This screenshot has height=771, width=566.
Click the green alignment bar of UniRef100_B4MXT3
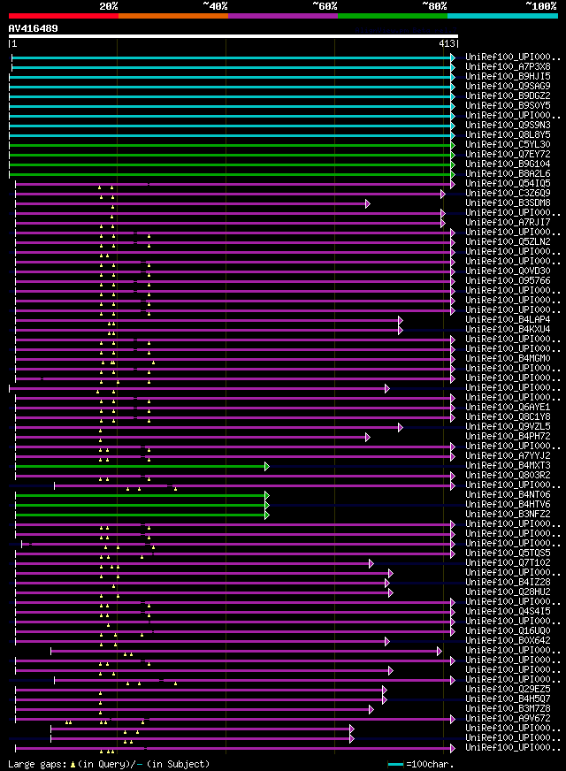point(141,466)
